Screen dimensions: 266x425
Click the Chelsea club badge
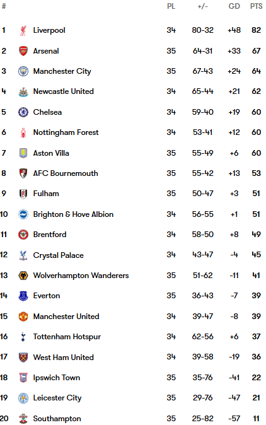[x=23, y=112]
